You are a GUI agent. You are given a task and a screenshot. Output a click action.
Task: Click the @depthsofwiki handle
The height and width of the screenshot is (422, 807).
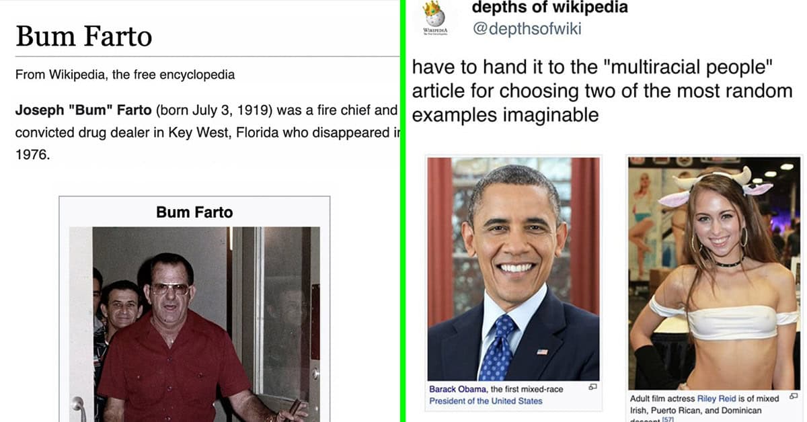pos(527,29)
